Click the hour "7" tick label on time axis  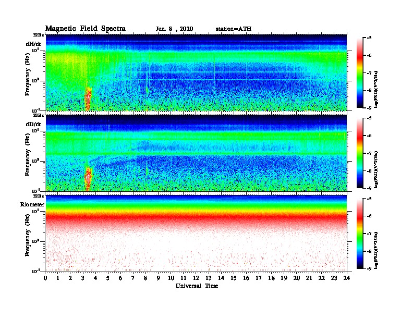pos(133,278)
